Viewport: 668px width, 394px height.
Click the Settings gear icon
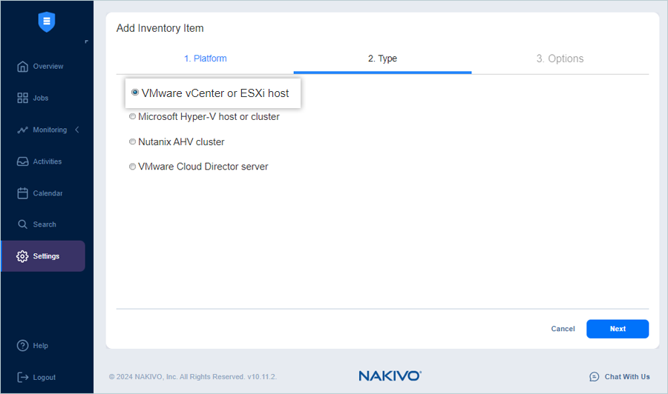(x=22, y=256)
